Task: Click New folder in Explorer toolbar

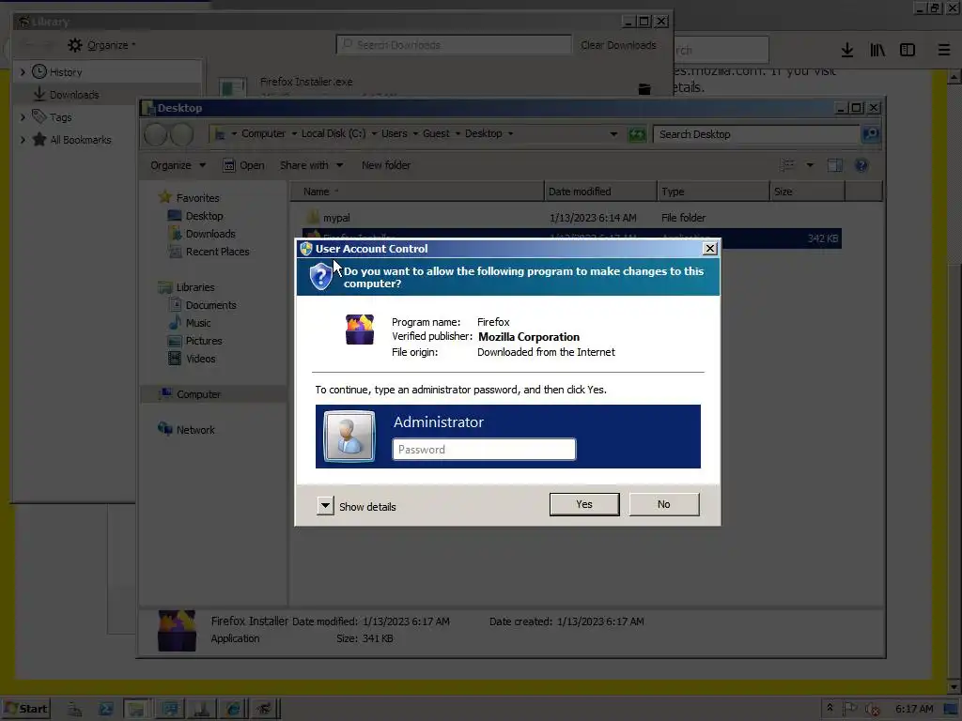Action: 386,165
